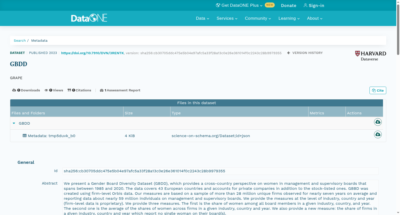This screenshot has width=400, height=215.
Task: Click the Downloads metric cloud icon
Action: click(x=14, y=90)
